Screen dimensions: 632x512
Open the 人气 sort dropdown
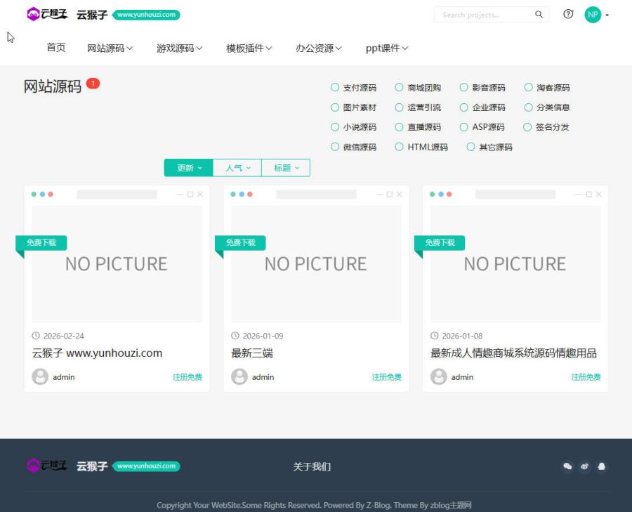pos(237,168)
